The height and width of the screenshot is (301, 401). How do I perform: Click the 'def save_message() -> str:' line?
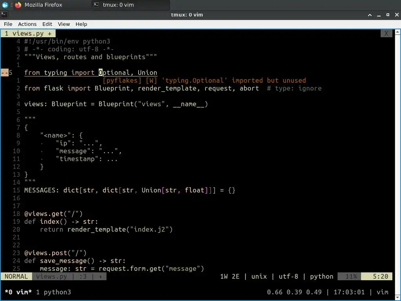point(75,261)
